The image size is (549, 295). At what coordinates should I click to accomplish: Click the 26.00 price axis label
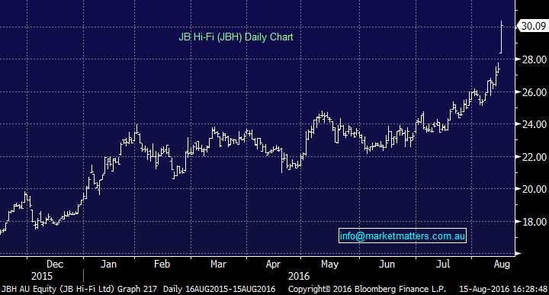pyautogui.click(x=535, y=92)
